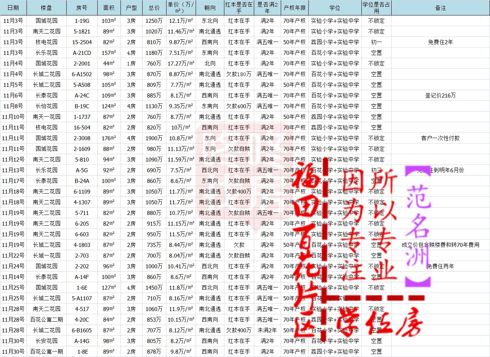This screenshot has width=490, height=357.
Task: Click the 44㎡ area cell
Action: coord(109,64)
